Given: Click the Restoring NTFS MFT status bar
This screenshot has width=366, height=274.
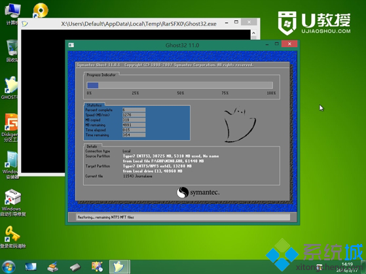Looking at the screenshot, I should [183, 217].
